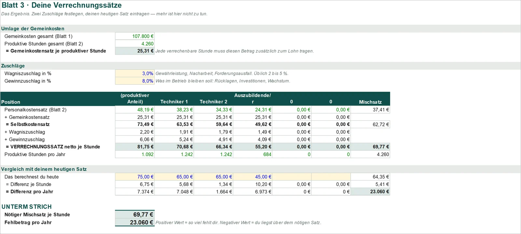Select Personalkostensatz value 48,19 €
521x234 pixels.
pyautogui.click(x=135, y=110)
